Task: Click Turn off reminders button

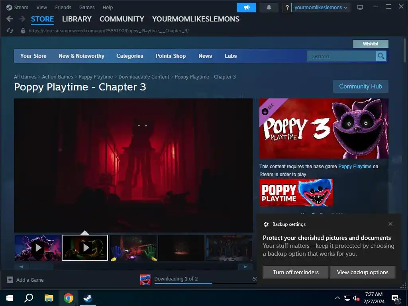Action: tap(296, 272)
